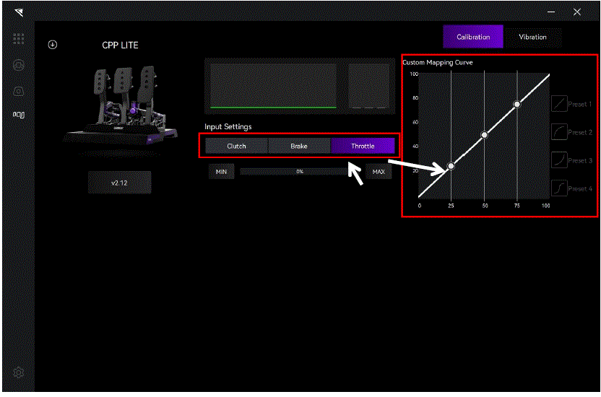Minimize the application window

[551, 12]
